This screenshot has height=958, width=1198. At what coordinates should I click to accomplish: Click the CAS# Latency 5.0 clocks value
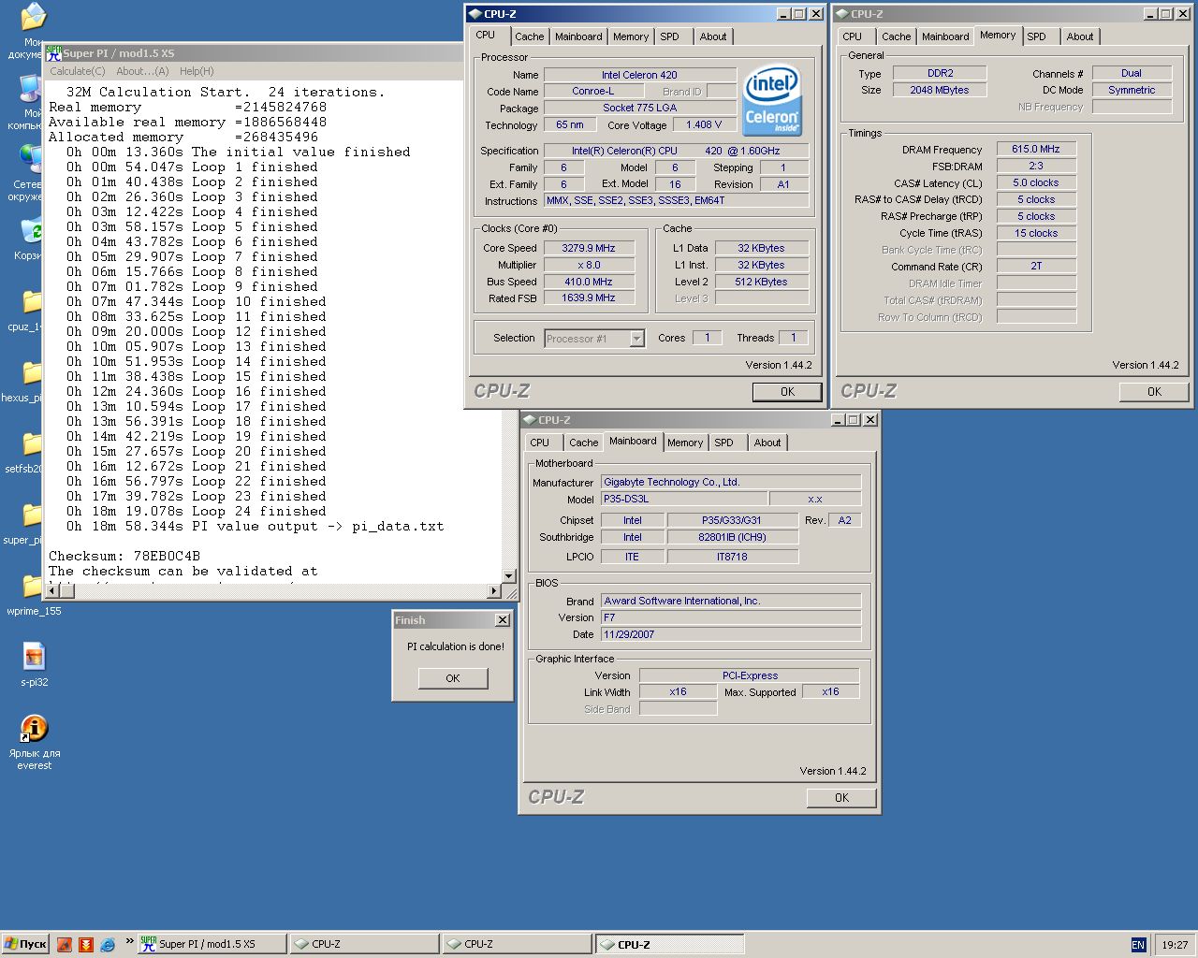pos(1036,182)
